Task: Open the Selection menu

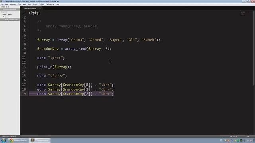Action: pyautogui.click(x=13, y=4)
